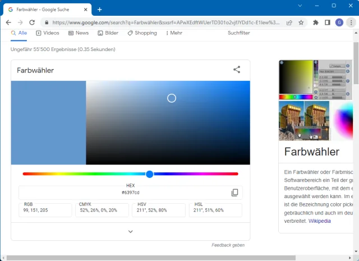Expand the color picker with the chevron
This screenshot has height=261, width=359.
(130, 231)
